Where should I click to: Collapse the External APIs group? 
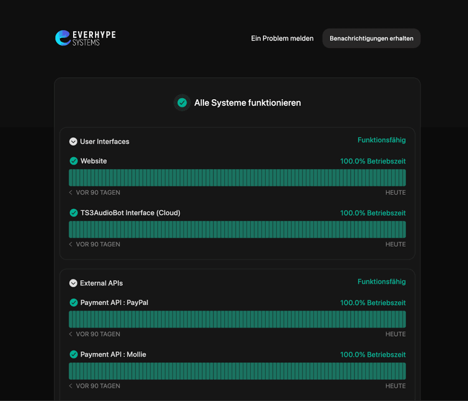[73, 283]
